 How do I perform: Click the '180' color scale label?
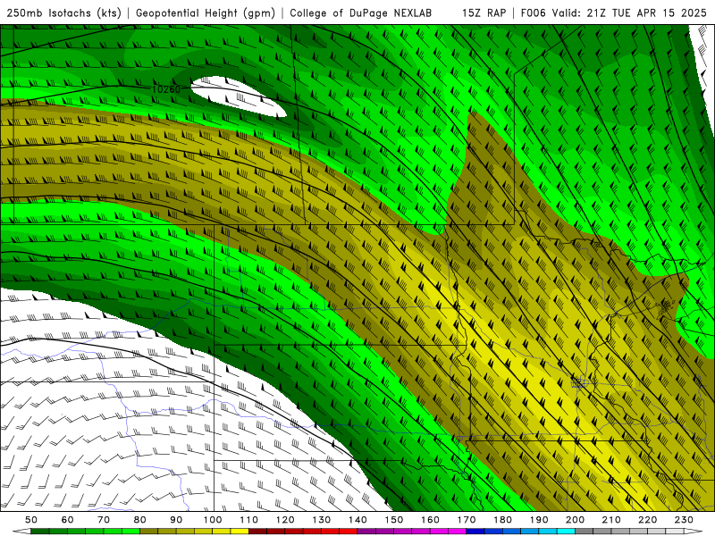(x=502, y=520)
